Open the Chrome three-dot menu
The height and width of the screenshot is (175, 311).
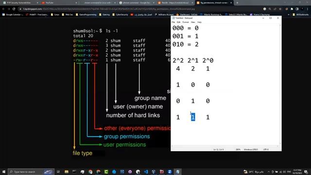(308, 9)
